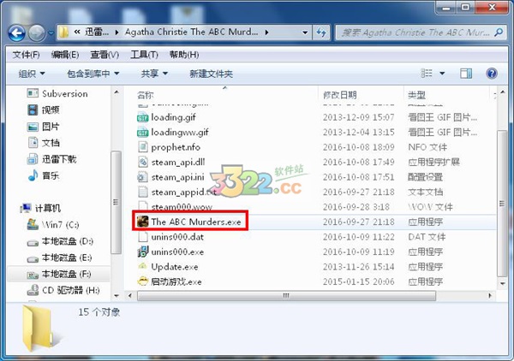Select the 视频 library
Screen dimensions: 514x361
[43, 110]
